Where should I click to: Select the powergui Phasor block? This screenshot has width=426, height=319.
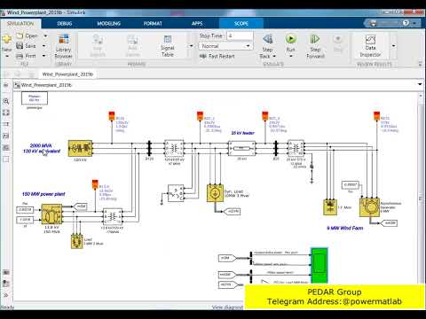[35, 98]
